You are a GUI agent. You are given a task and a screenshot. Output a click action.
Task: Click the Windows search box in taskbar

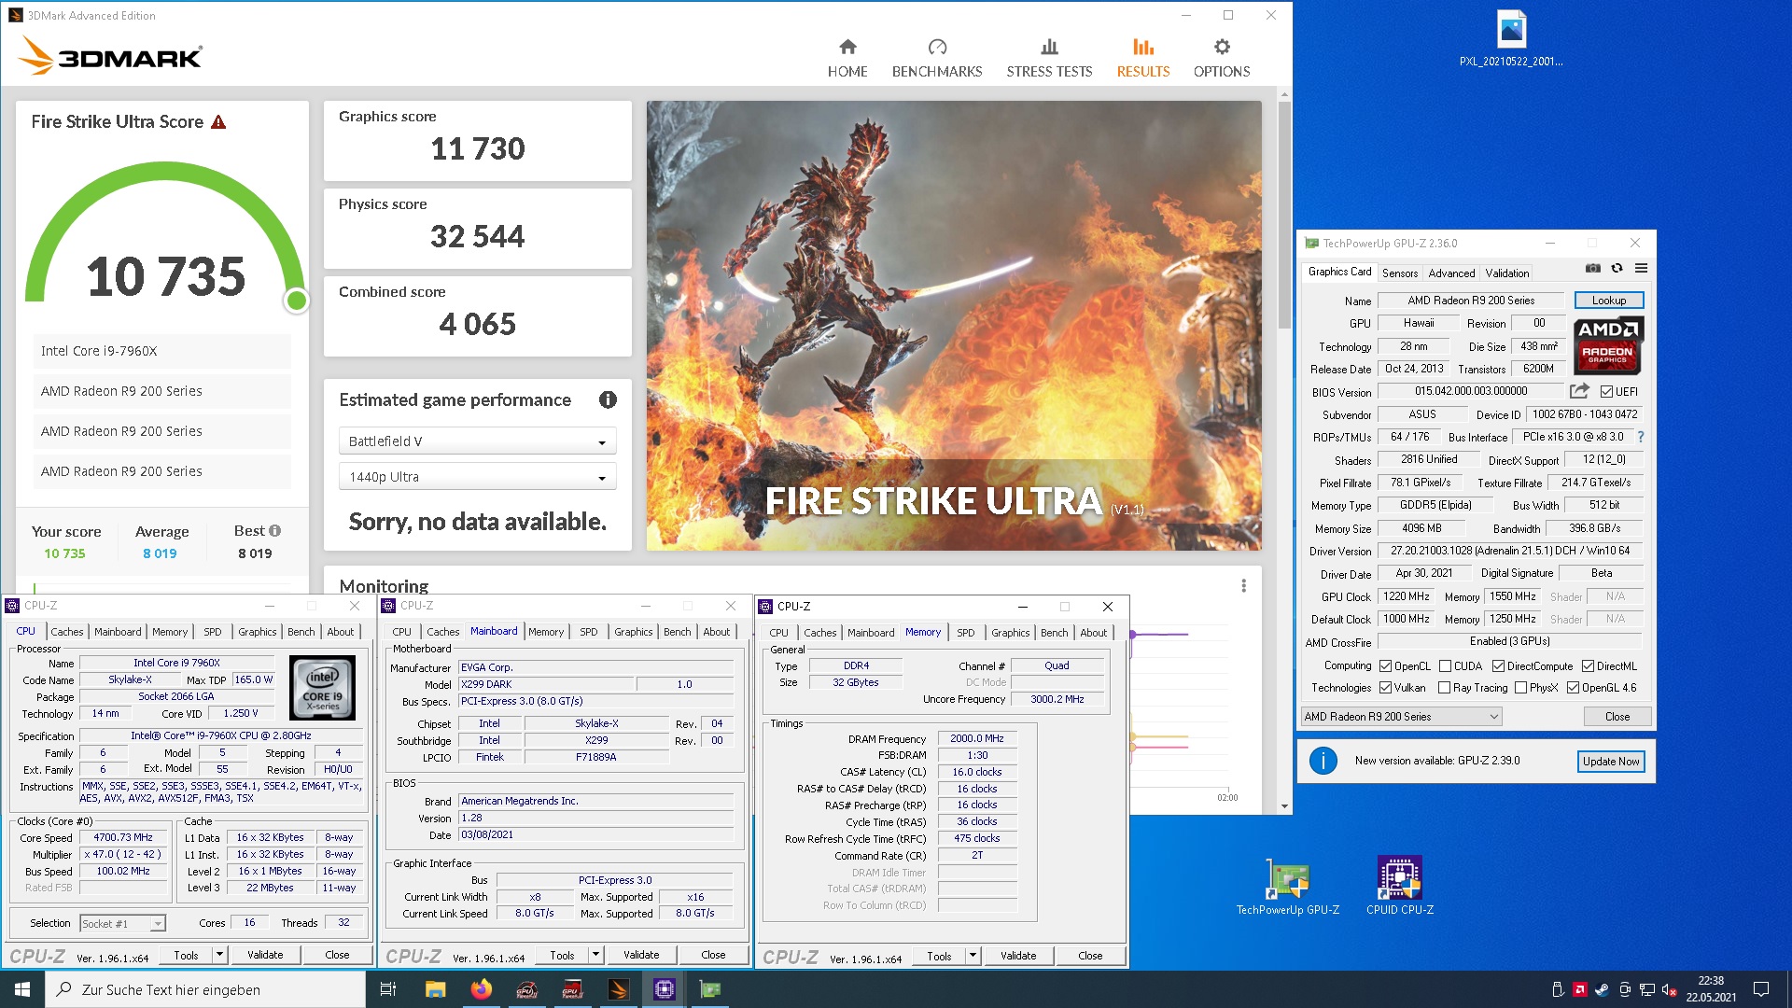click(205, 989)
